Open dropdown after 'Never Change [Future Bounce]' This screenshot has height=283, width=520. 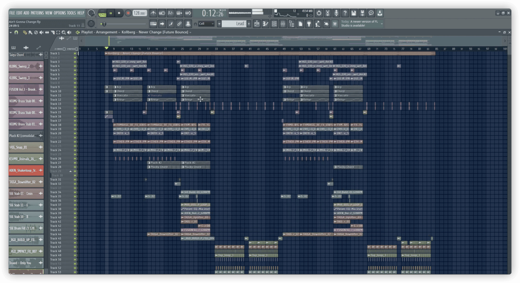(190, 32)
